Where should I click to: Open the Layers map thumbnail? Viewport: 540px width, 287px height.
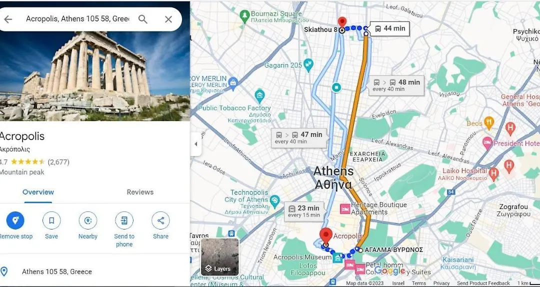coord(219,256)
